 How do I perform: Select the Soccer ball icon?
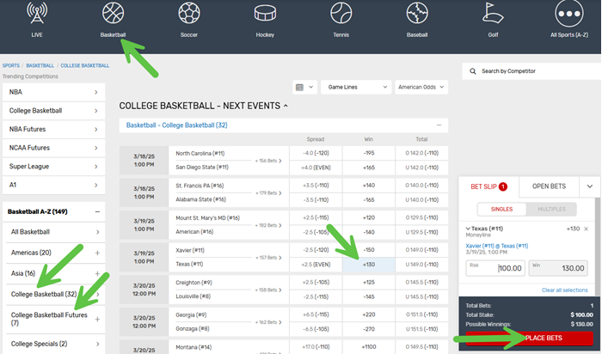(x=189, y=13)
